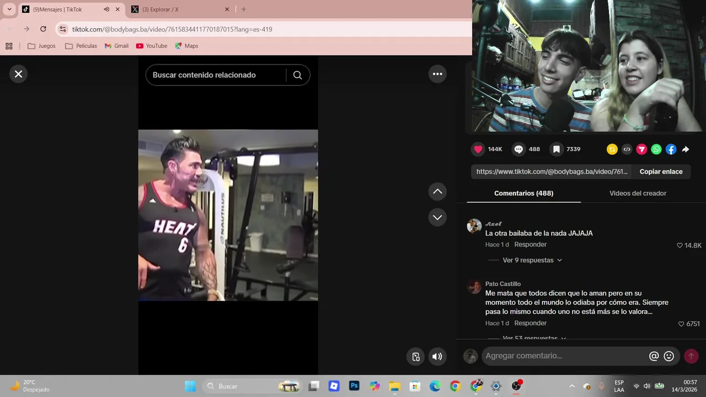Screen dimensions: 706x397
Task: Open the YouTube bookmark
Action: (152, 46)
